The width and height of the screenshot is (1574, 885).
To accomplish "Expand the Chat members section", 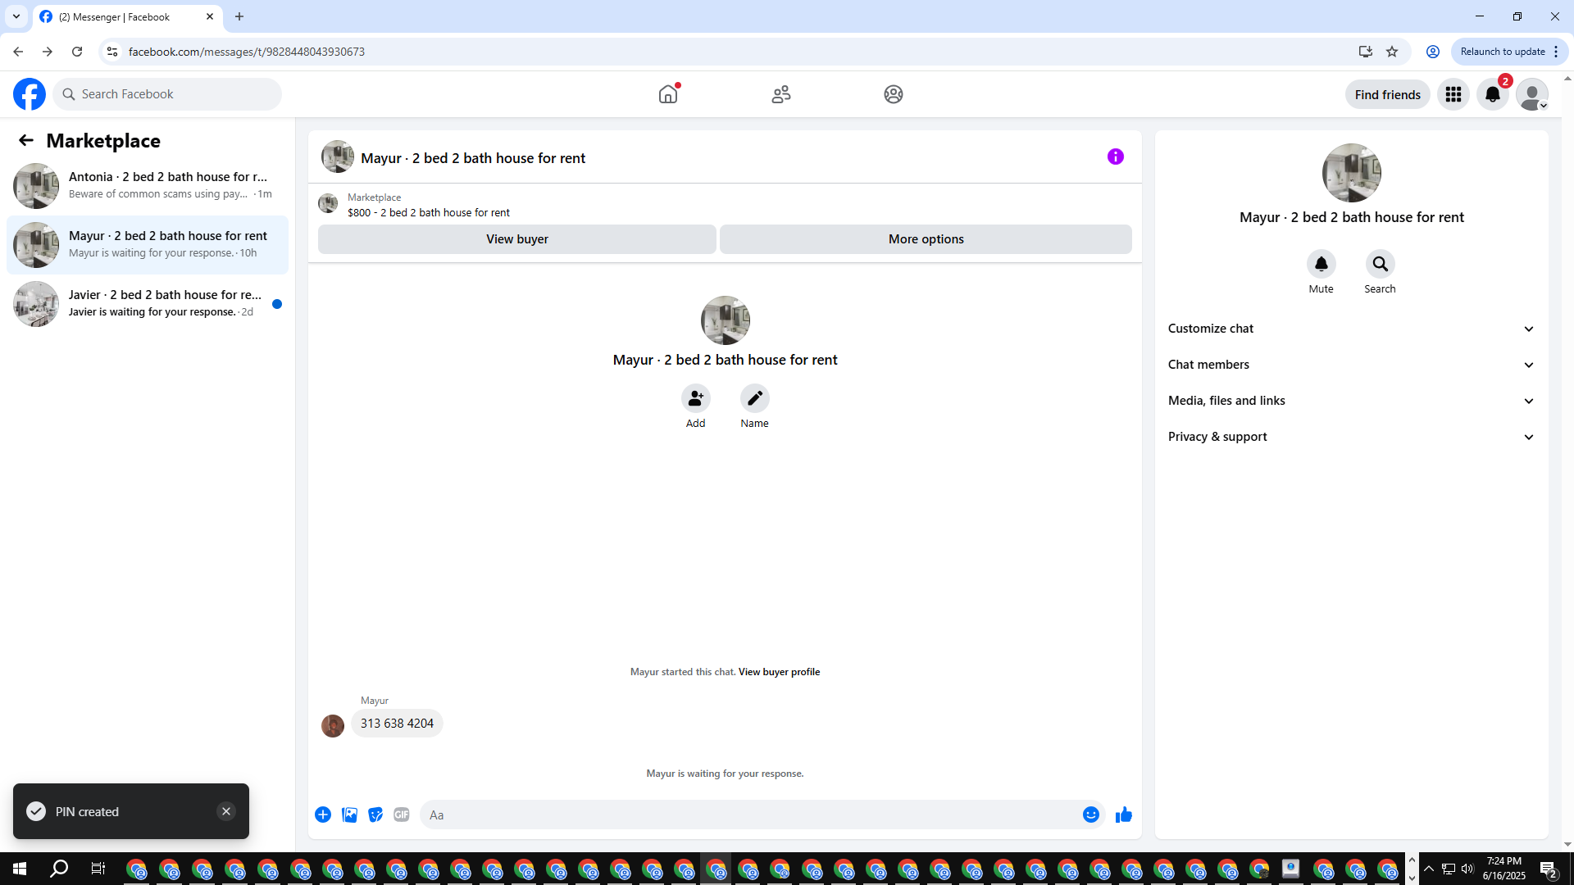I will (x=1351, y=365).
